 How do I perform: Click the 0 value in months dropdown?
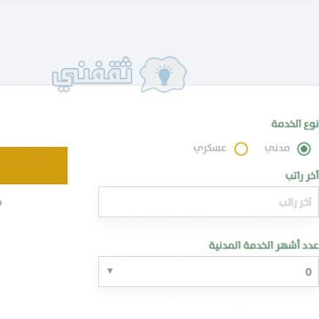[x=308, y=272]
